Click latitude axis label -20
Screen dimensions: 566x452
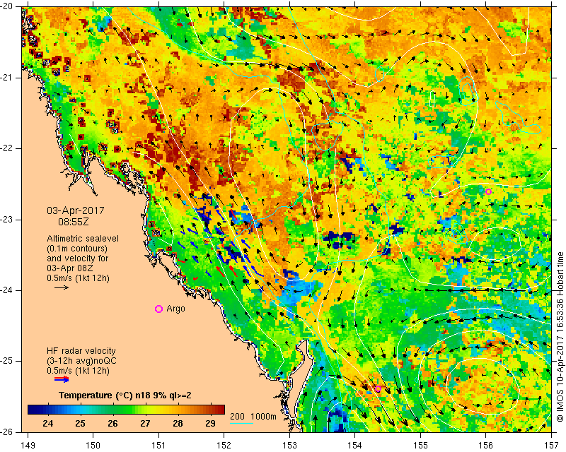tap(8, 6)
